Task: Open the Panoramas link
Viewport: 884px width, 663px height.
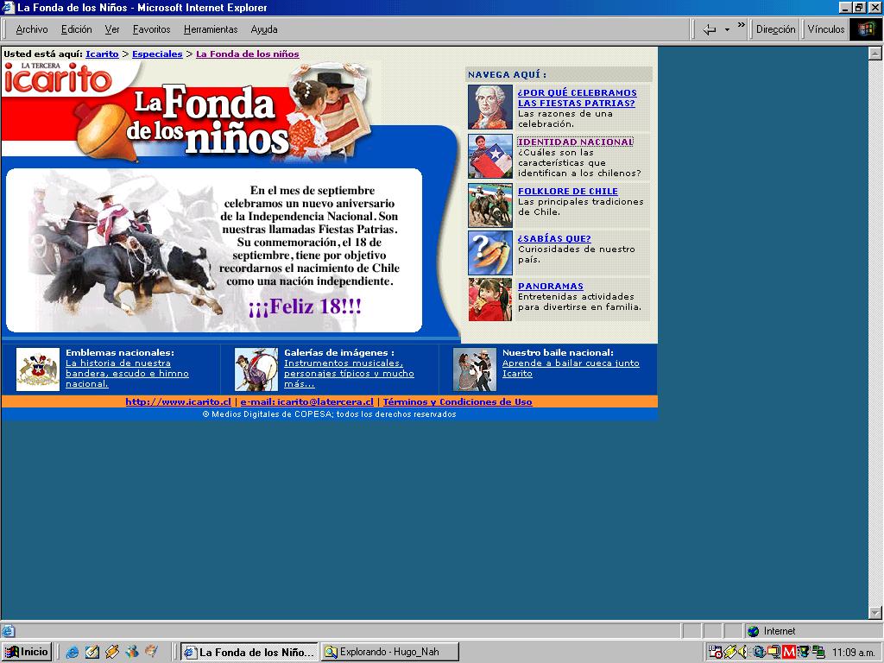Action: click(550, 286)
